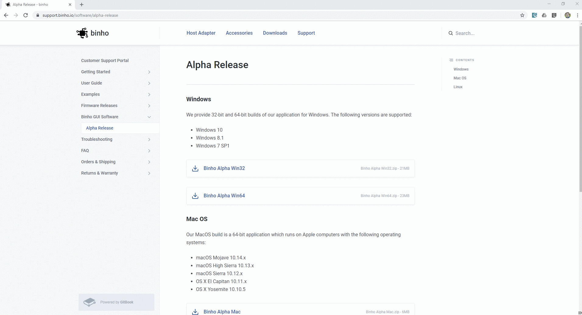
Task: Click the download icon beside Binho Alpha Win64
Action: [195, 196]
